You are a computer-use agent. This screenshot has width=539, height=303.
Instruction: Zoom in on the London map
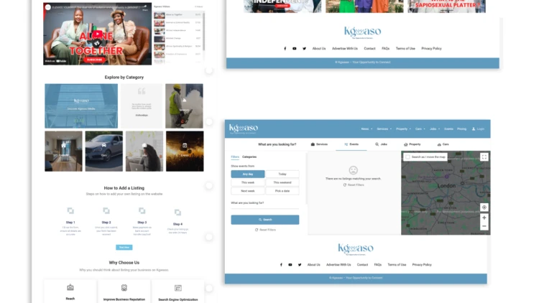(484, 218)
